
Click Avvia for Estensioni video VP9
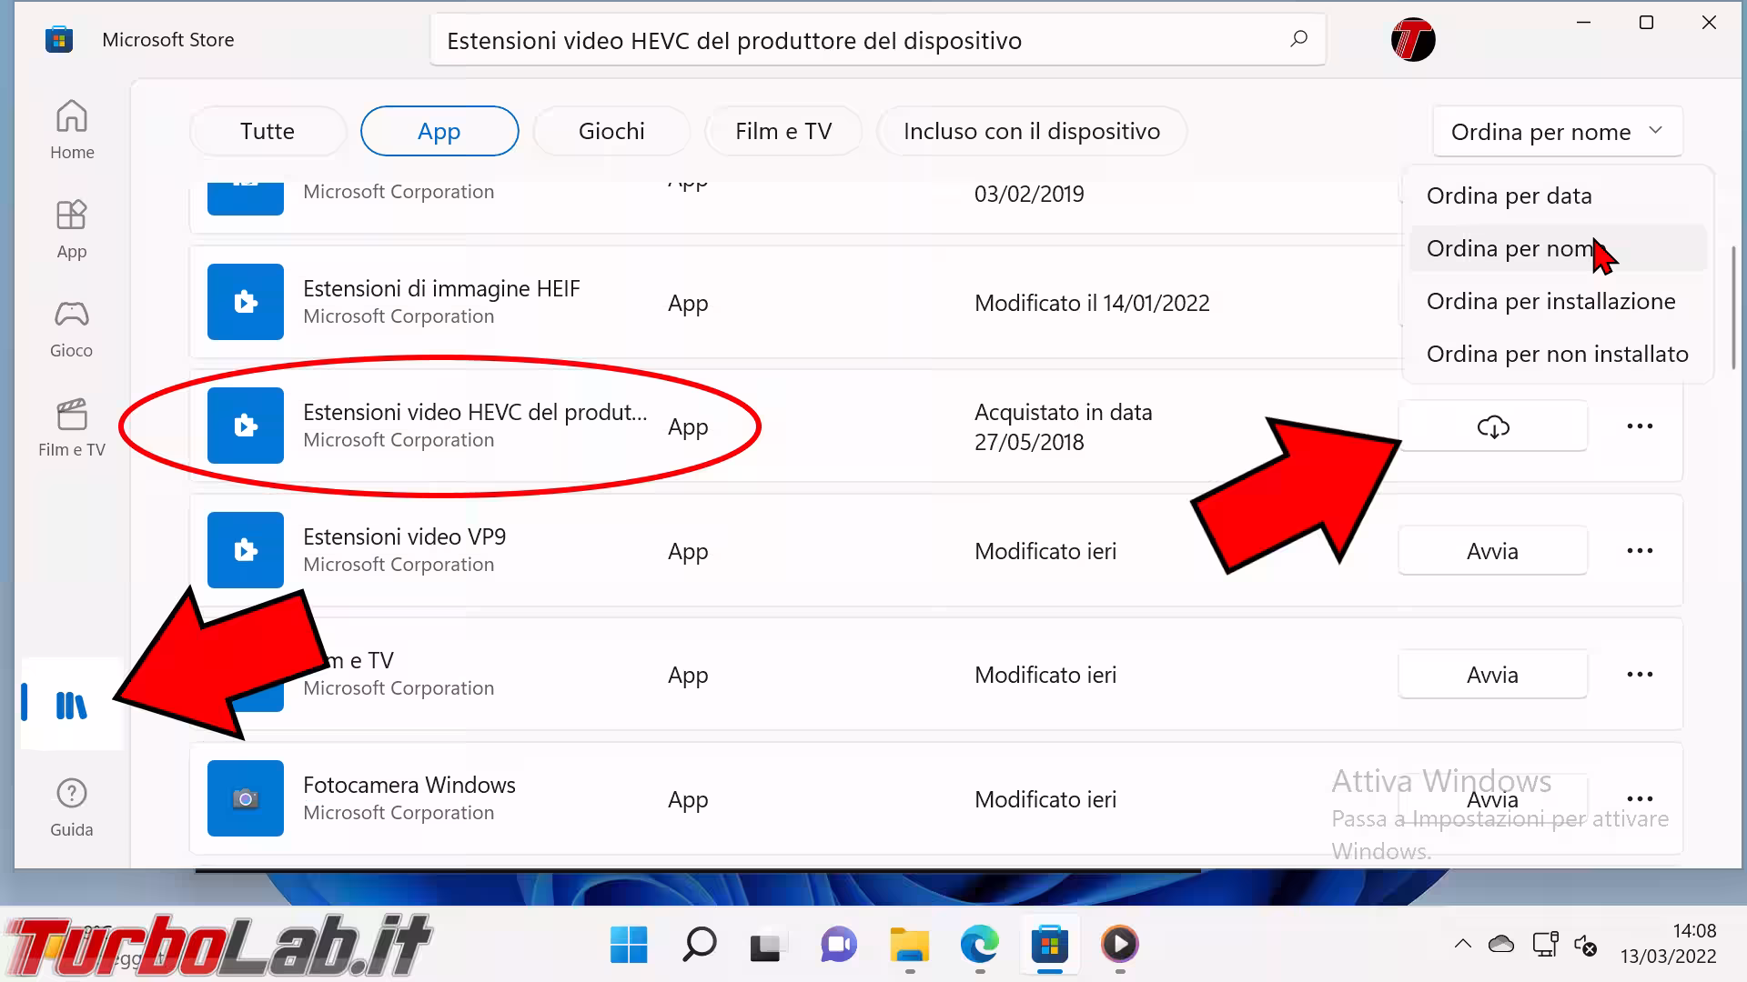tap(1492, 551)
